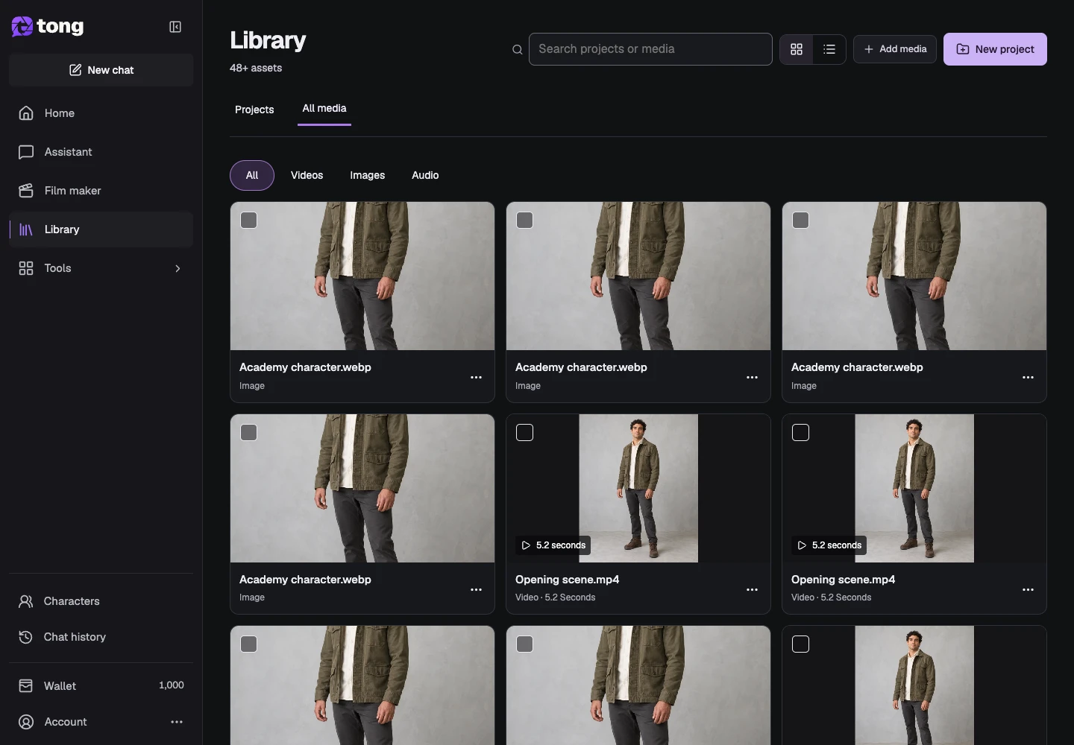The width and height of the screenshot is (1074, 745).
Task: Open the top-left Academy character.webp thumbnail
Action: click(x=362, y=276)
